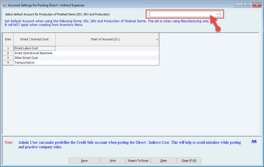The height and width of the screenshot is (167, 264).
Task: Click the Print button
Action: pyautogui.click(x=113, y=160)
